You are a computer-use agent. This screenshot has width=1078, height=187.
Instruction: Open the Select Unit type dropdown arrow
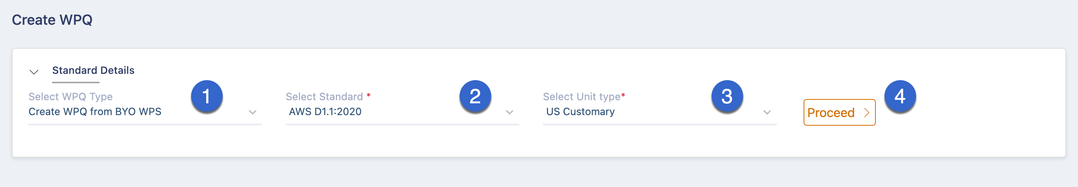click(767, 112)
